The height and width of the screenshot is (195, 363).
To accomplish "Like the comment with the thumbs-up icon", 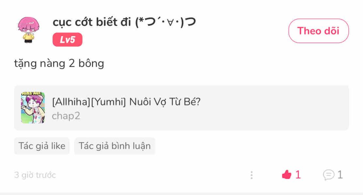I will coord(286,175).
